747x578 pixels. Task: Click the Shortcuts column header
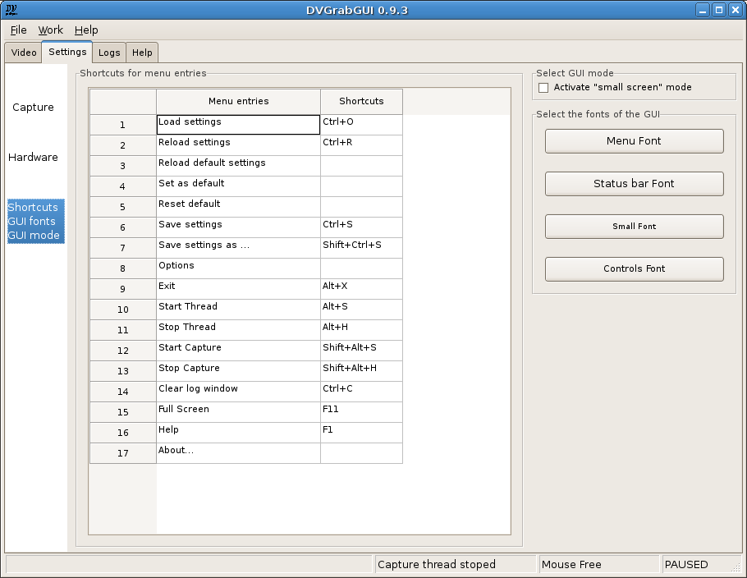[361, 102]
